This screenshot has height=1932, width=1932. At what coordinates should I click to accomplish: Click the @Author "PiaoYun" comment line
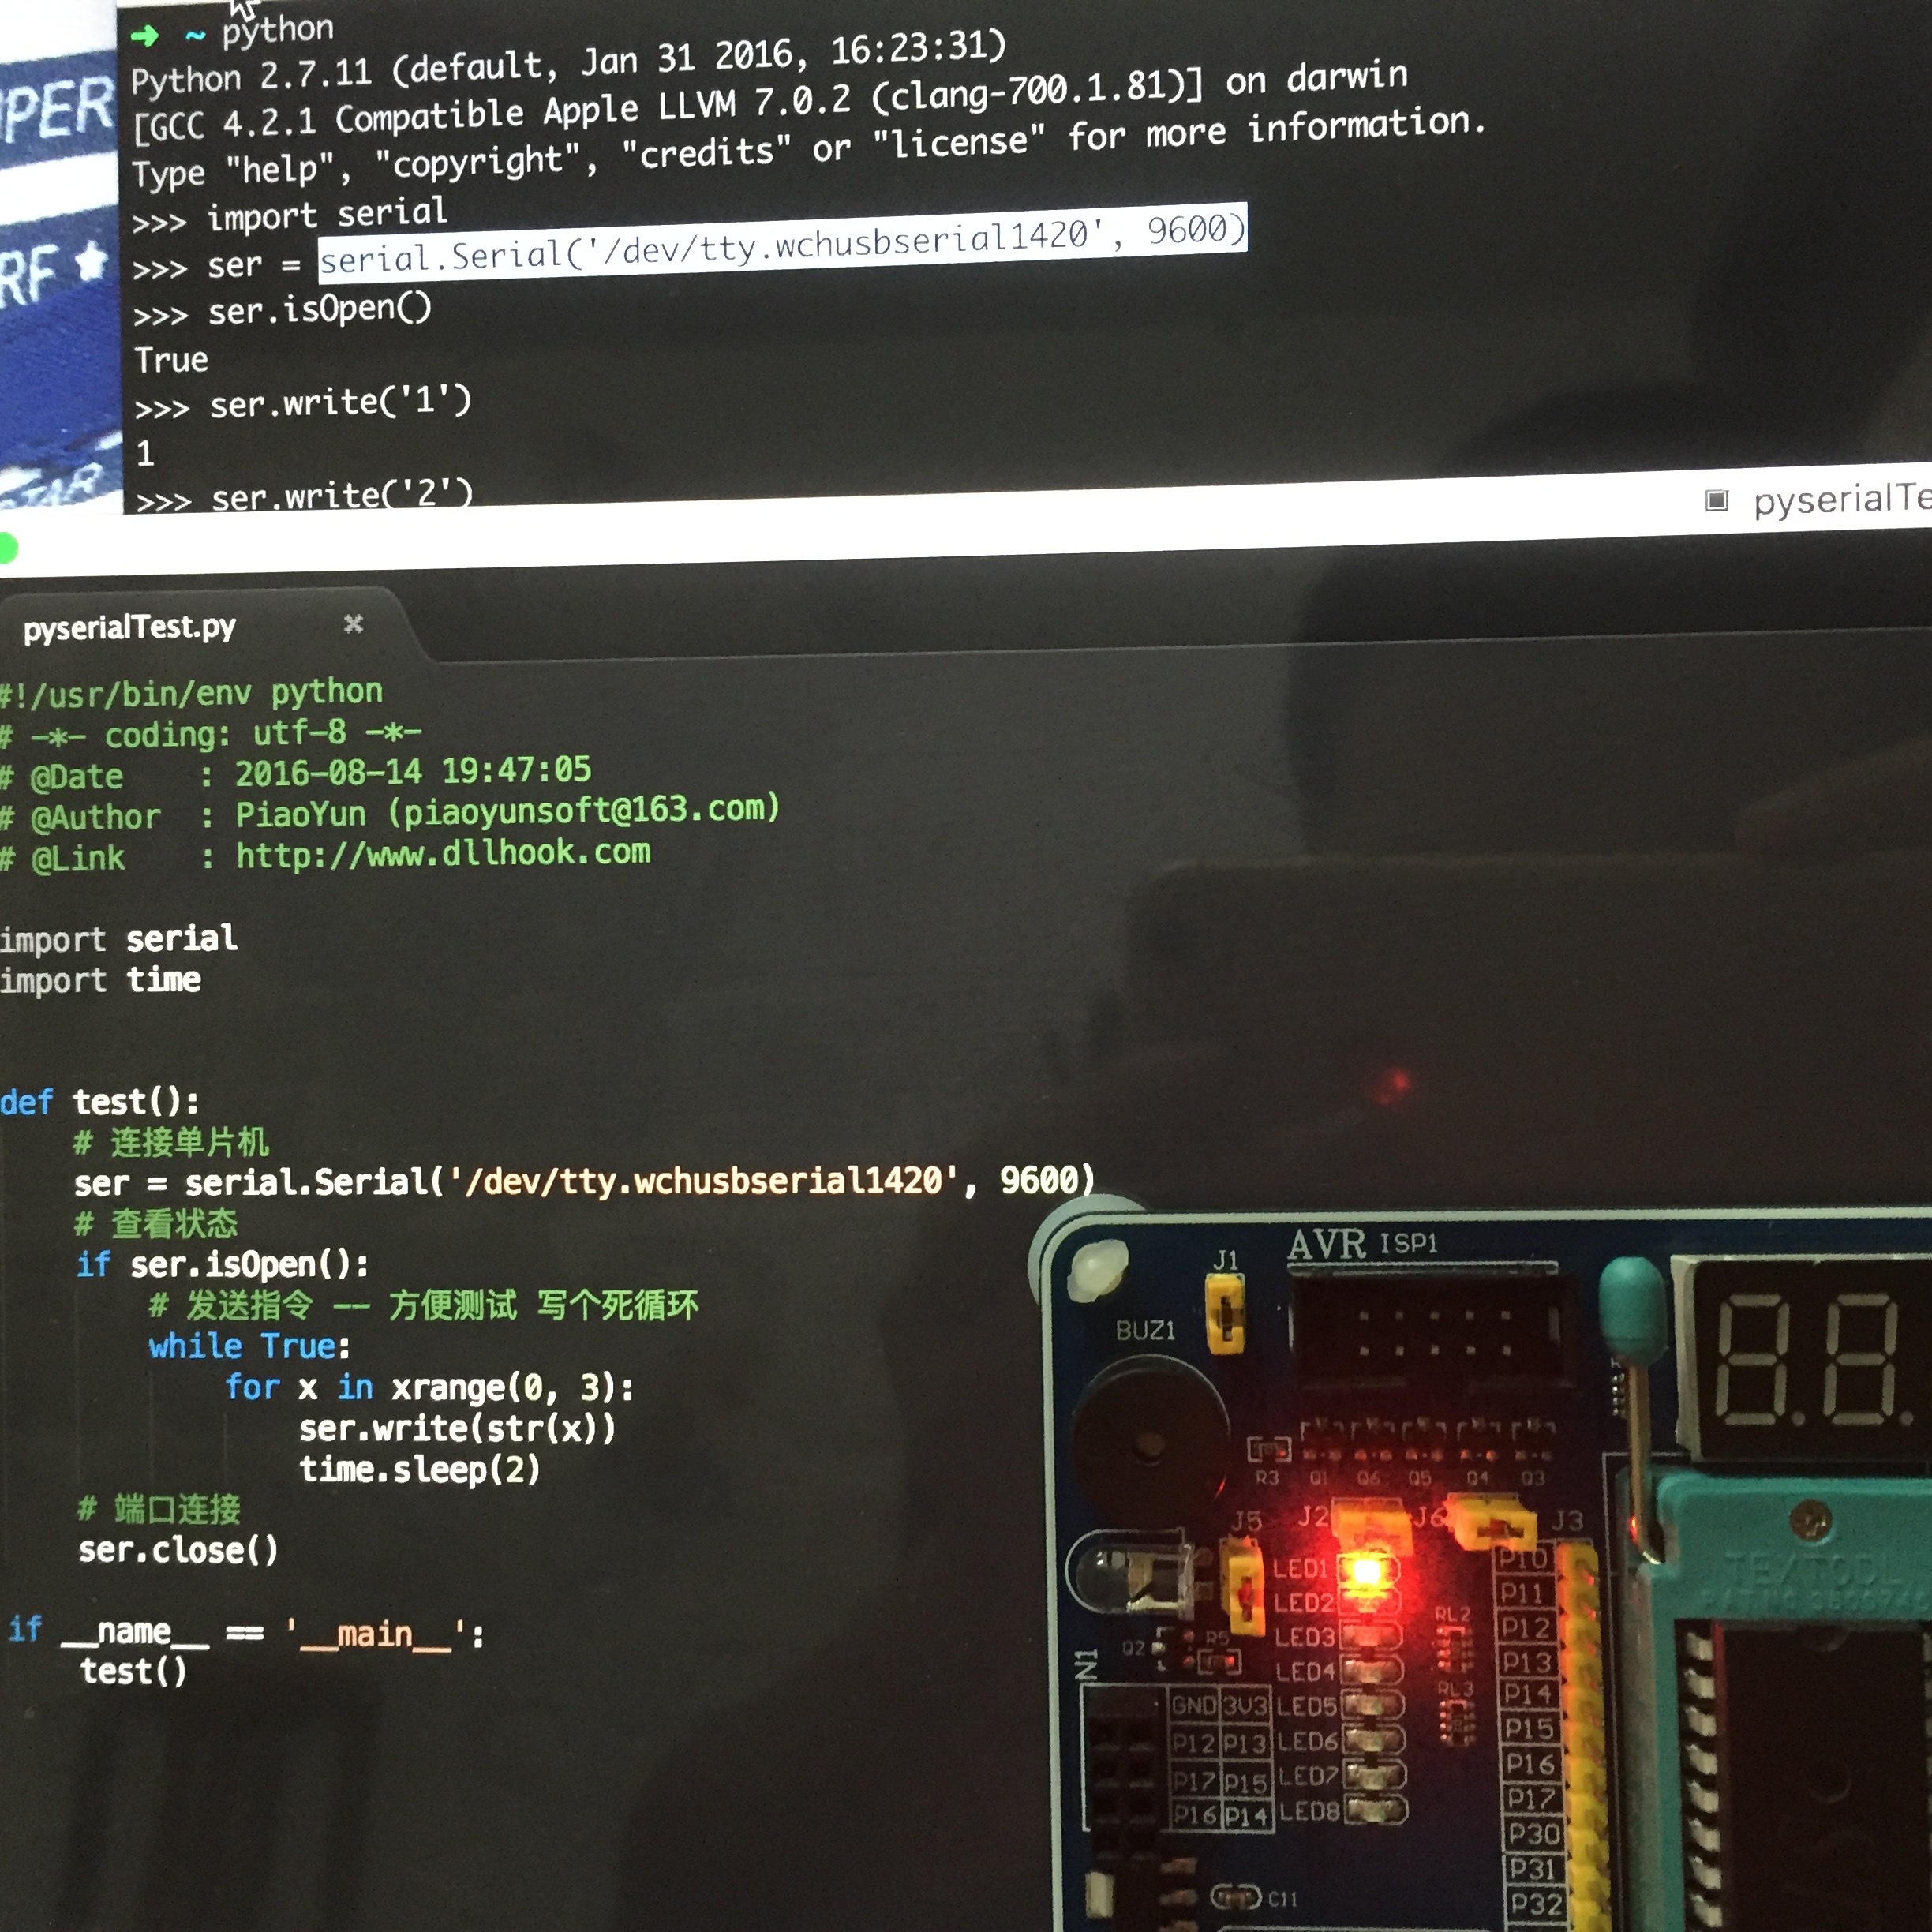click(390, 814)
